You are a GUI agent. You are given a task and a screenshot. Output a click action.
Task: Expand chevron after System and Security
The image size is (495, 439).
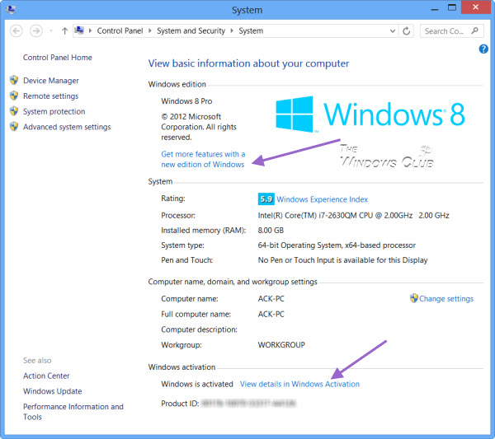click(x=232, y=30)
